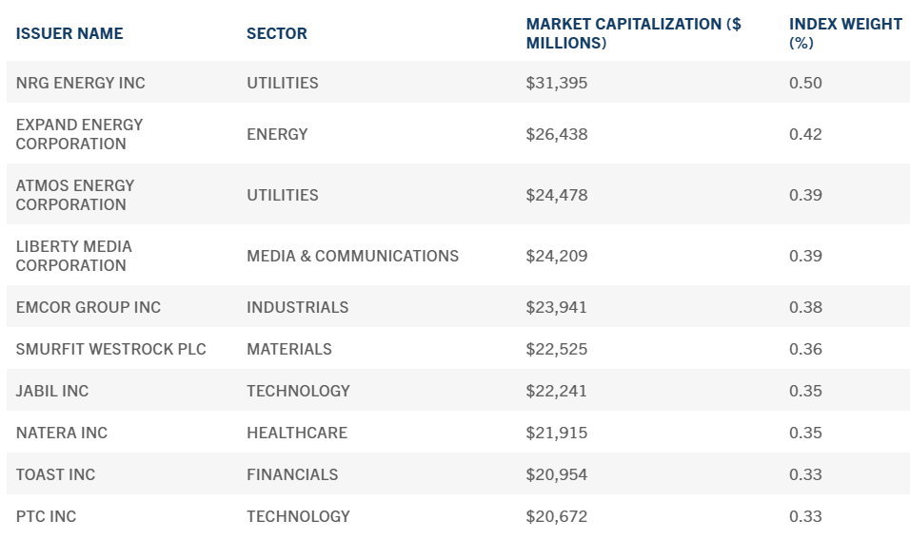Click the Issuer Name column header
The image size is (910, 540).
coord(69,33)
